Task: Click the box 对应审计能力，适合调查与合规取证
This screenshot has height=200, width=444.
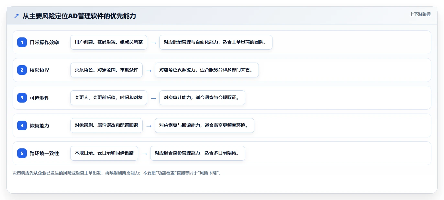Action: tap(202, 98)
